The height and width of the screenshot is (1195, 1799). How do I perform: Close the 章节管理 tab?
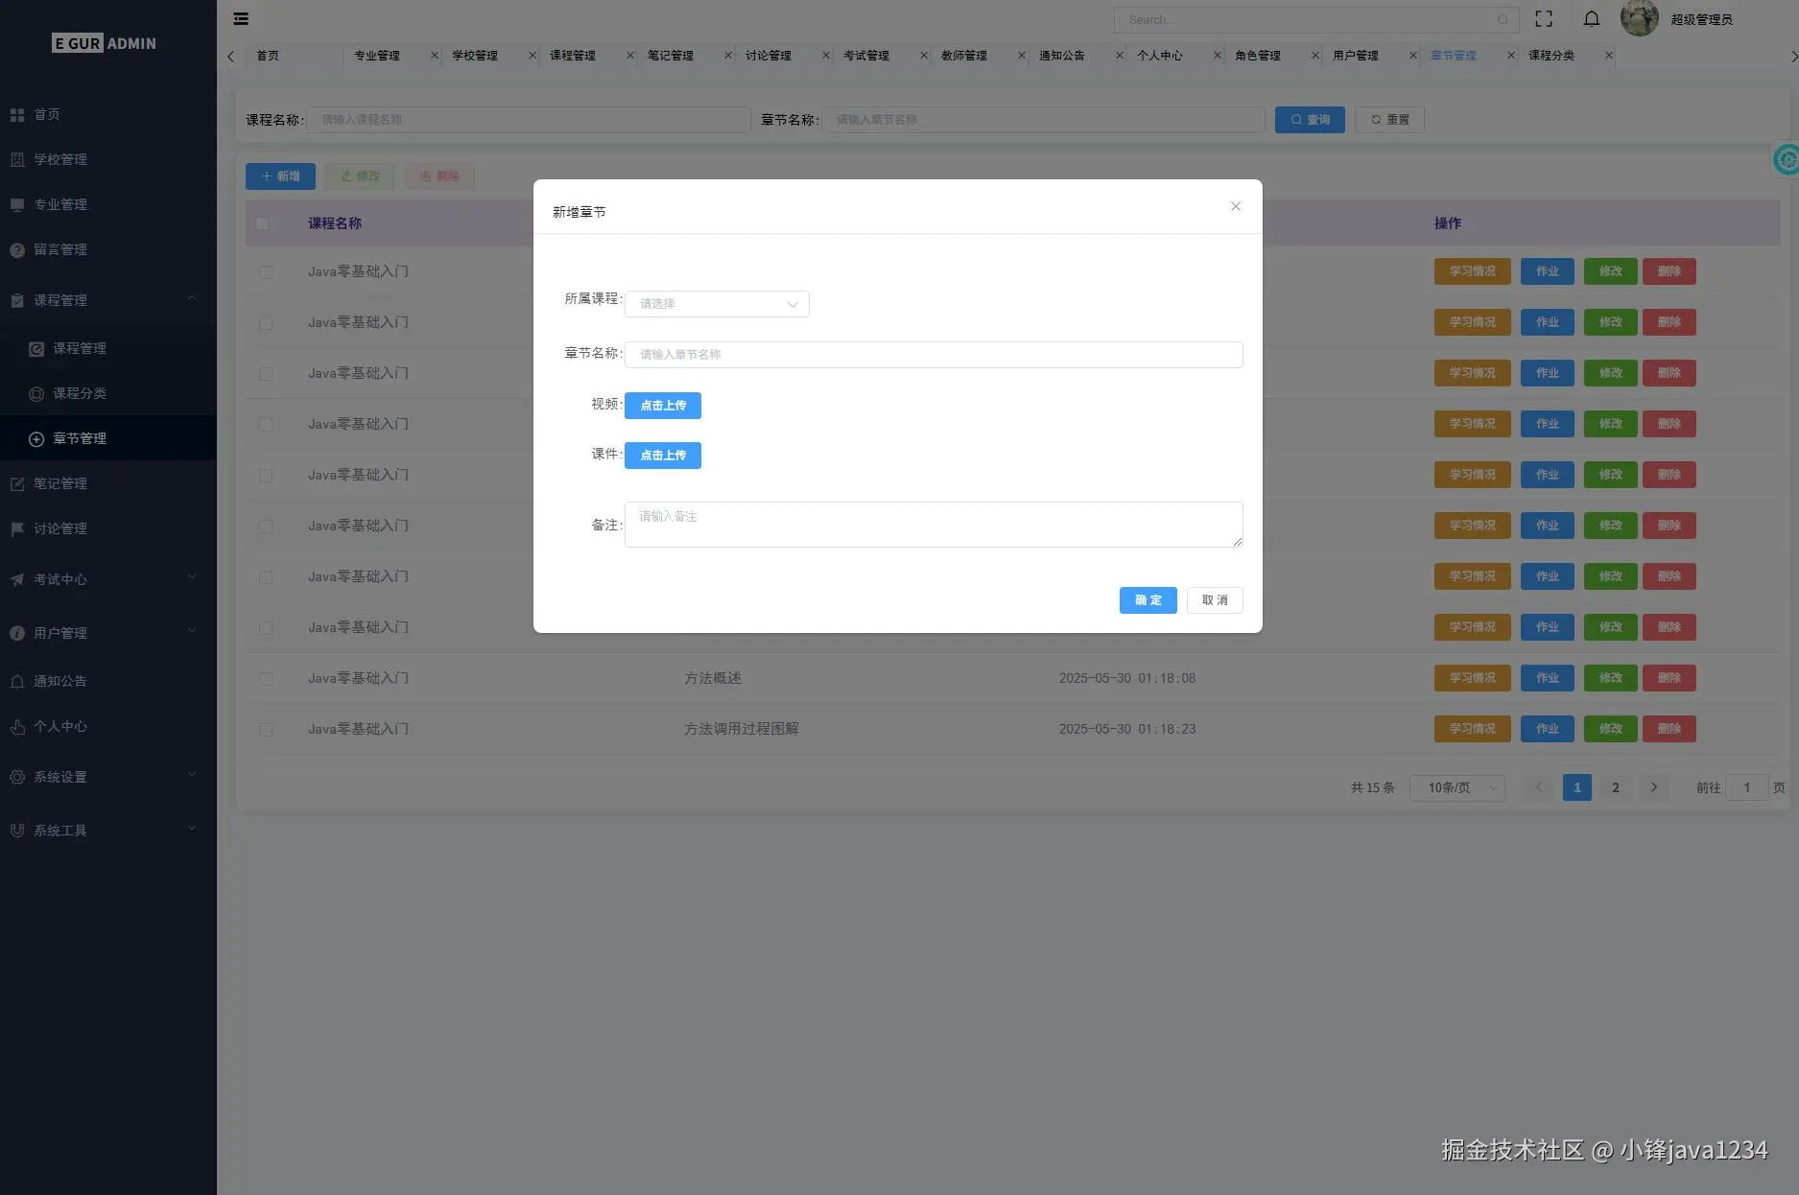pyautogui.click(x=1510, y=56)
